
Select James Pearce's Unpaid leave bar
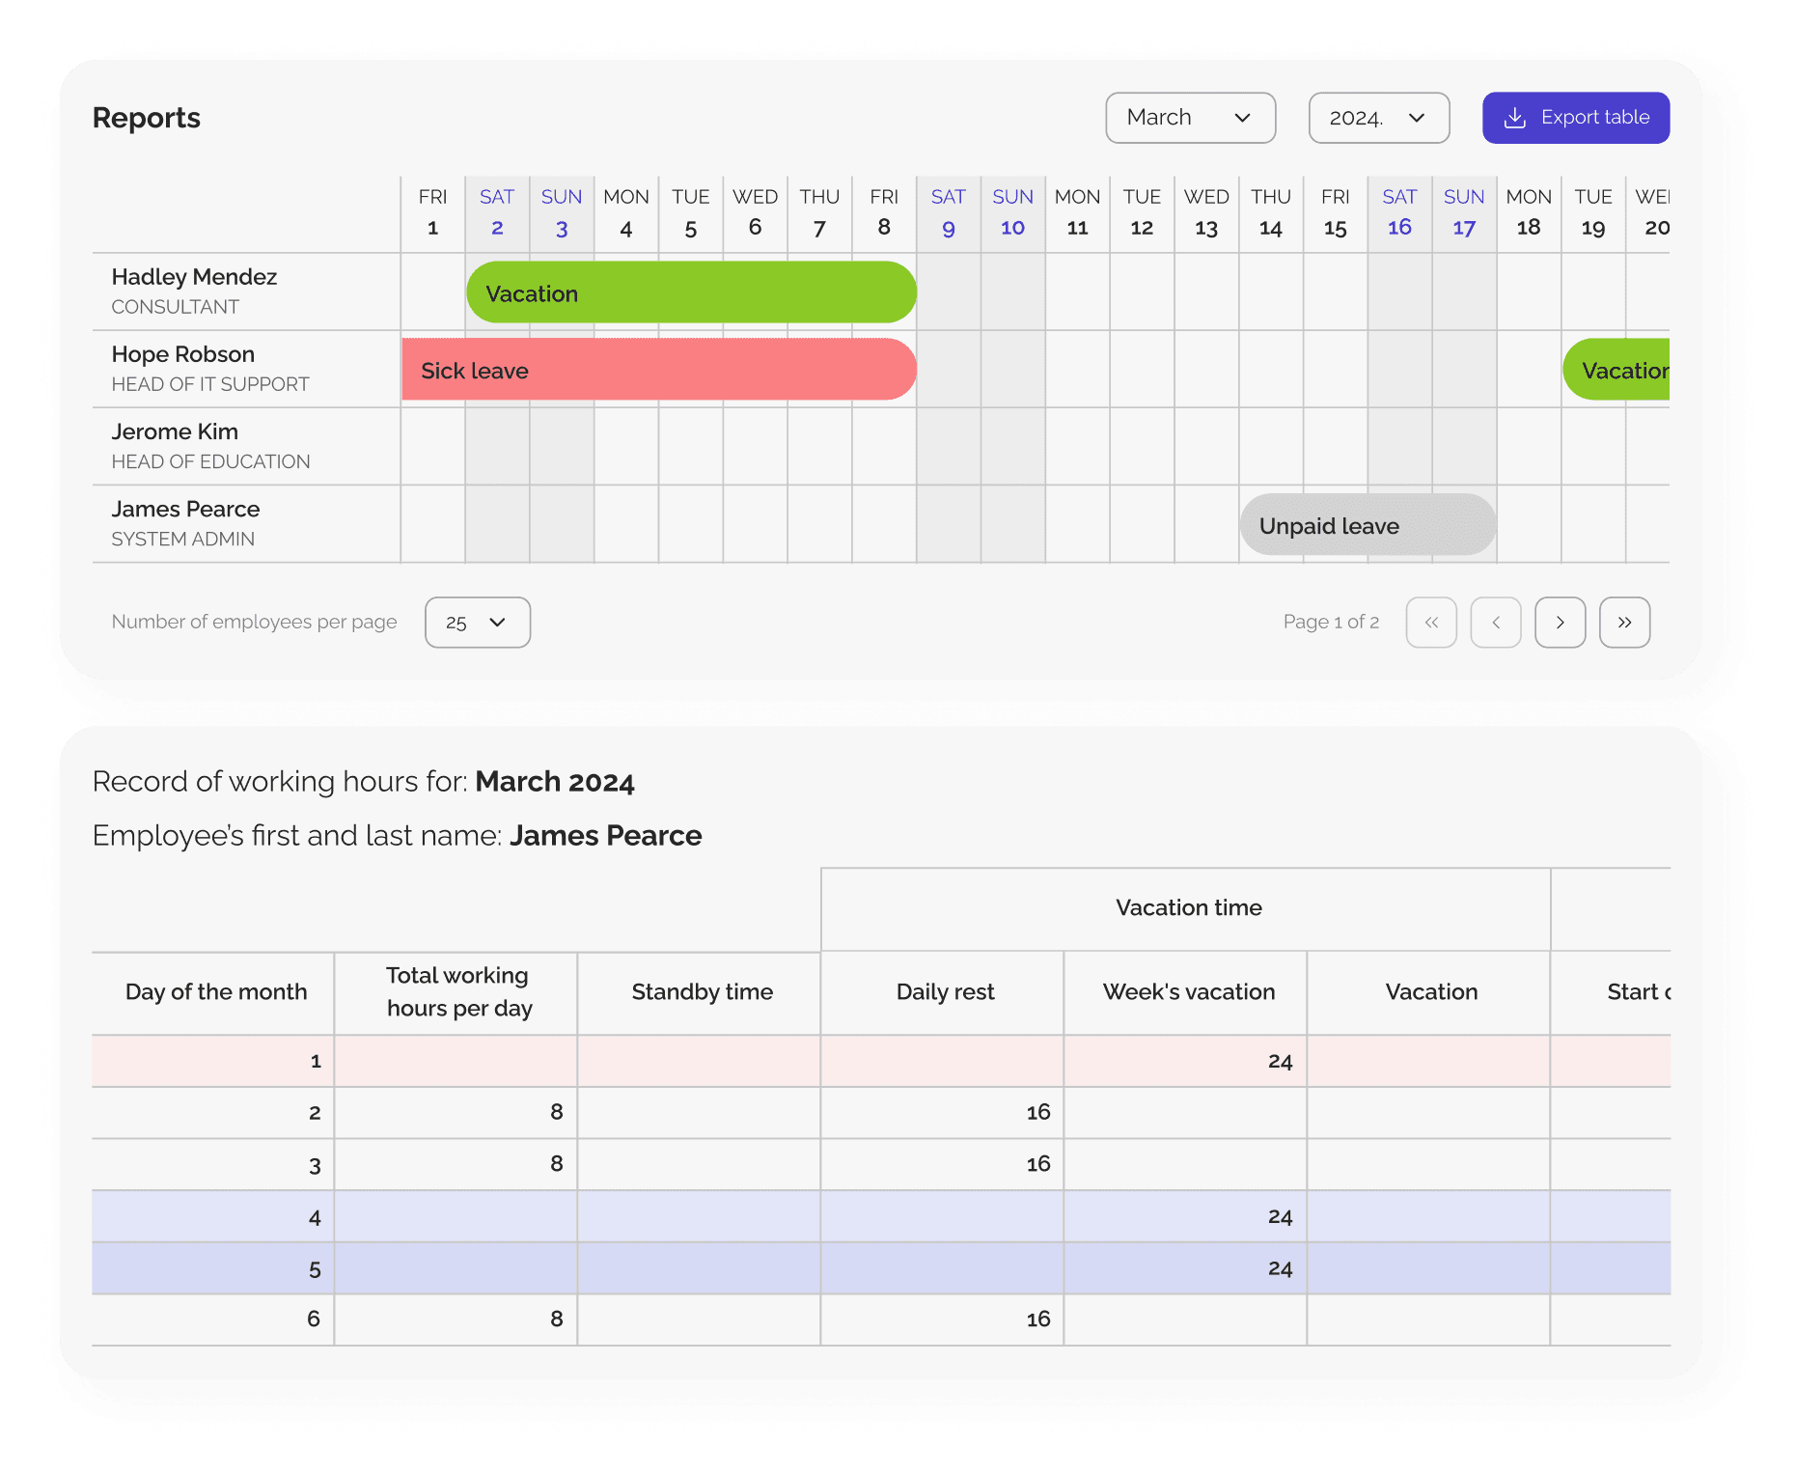[1368, 525]
